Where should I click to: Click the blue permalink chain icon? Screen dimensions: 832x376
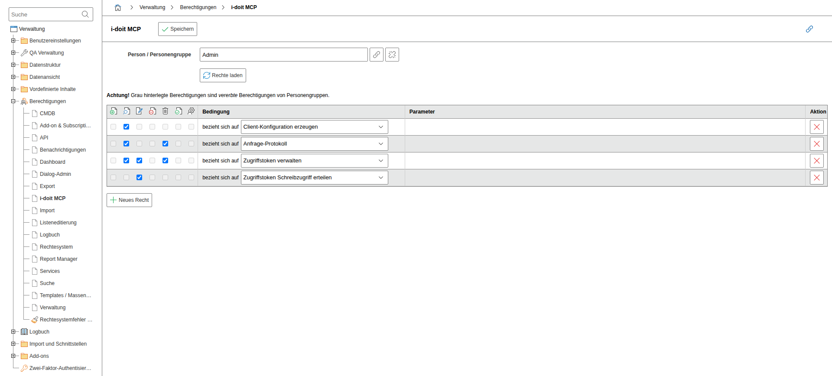tap(809, 29)
